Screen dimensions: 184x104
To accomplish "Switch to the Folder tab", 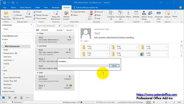I will pyautogui.click(x=38, y=8).
